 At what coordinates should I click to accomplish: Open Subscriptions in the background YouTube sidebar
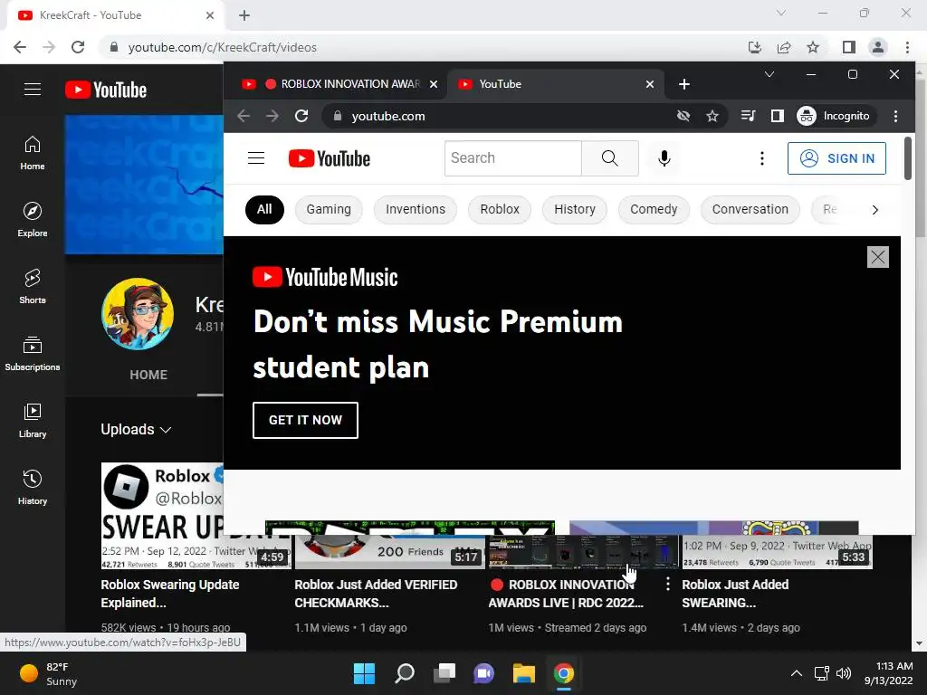33,354
